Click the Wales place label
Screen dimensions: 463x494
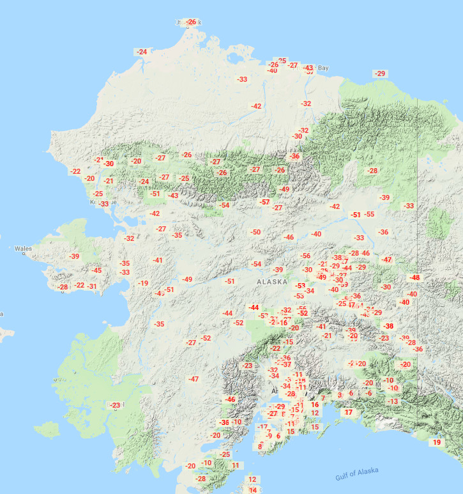[23, 249]
